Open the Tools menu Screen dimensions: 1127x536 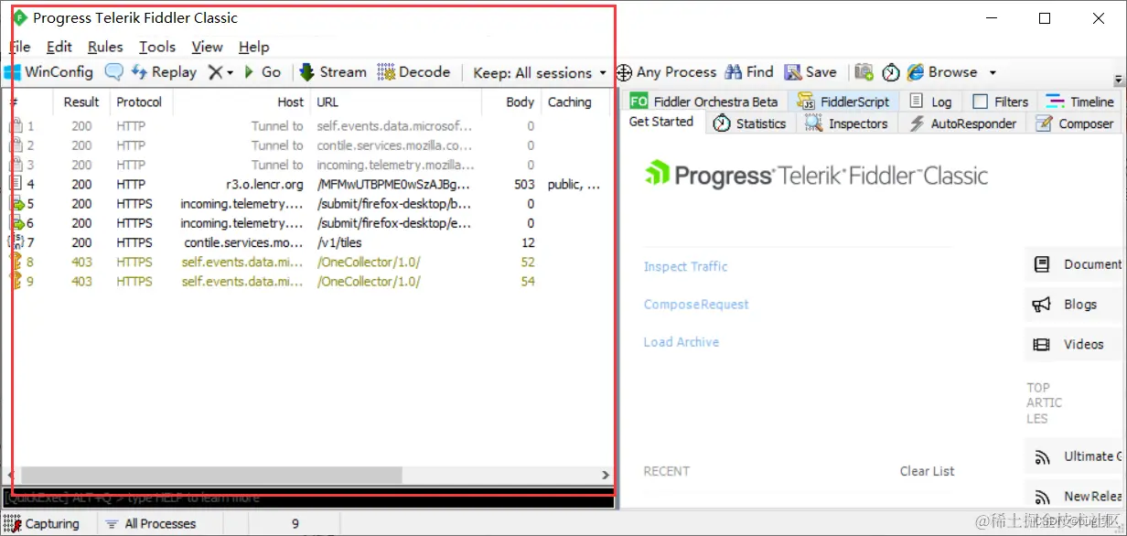pyautogui.click(x=157, y=47)
